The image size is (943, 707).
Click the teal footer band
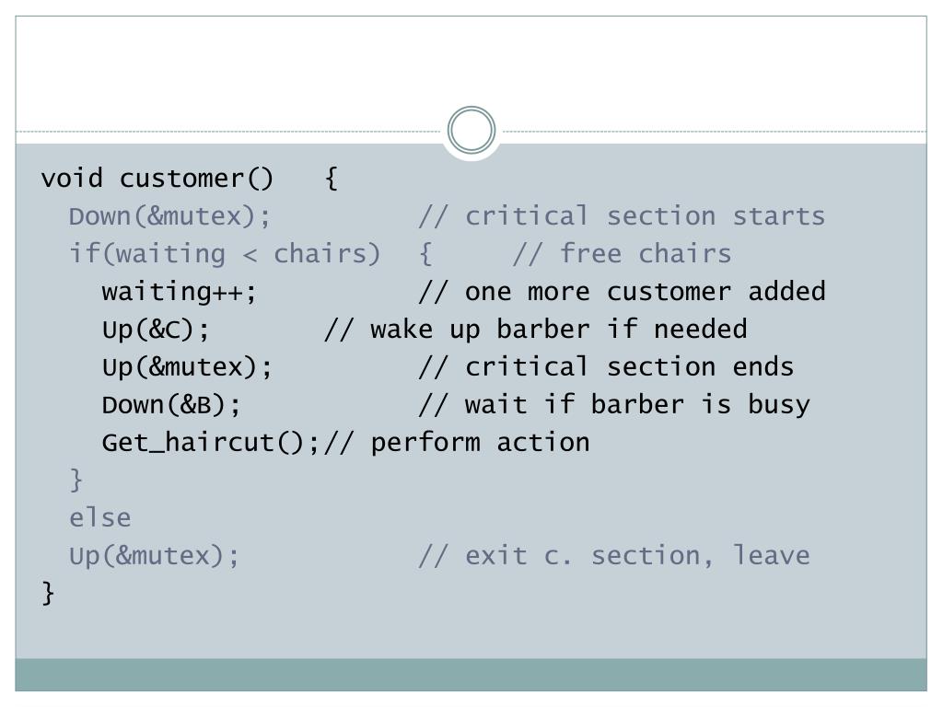[x=471, y=675]
